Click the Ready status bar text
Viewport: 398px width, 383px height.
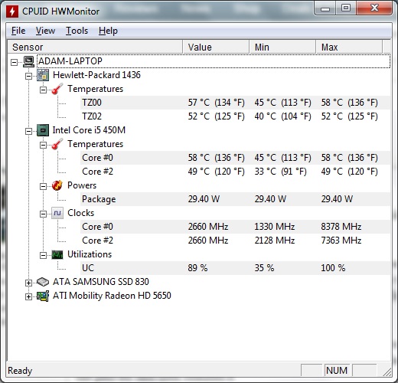20,371
